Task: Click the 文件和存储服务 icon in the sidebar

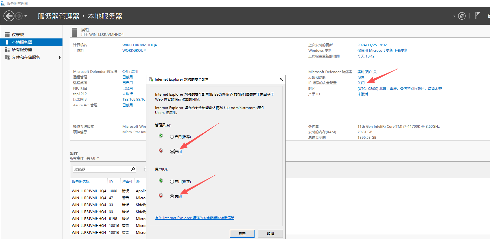Action: (x=7, y=57)
